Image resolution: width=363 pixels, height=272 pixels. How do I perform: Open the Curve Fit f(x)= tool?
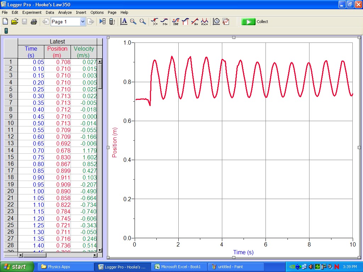(x=205, y=22)
